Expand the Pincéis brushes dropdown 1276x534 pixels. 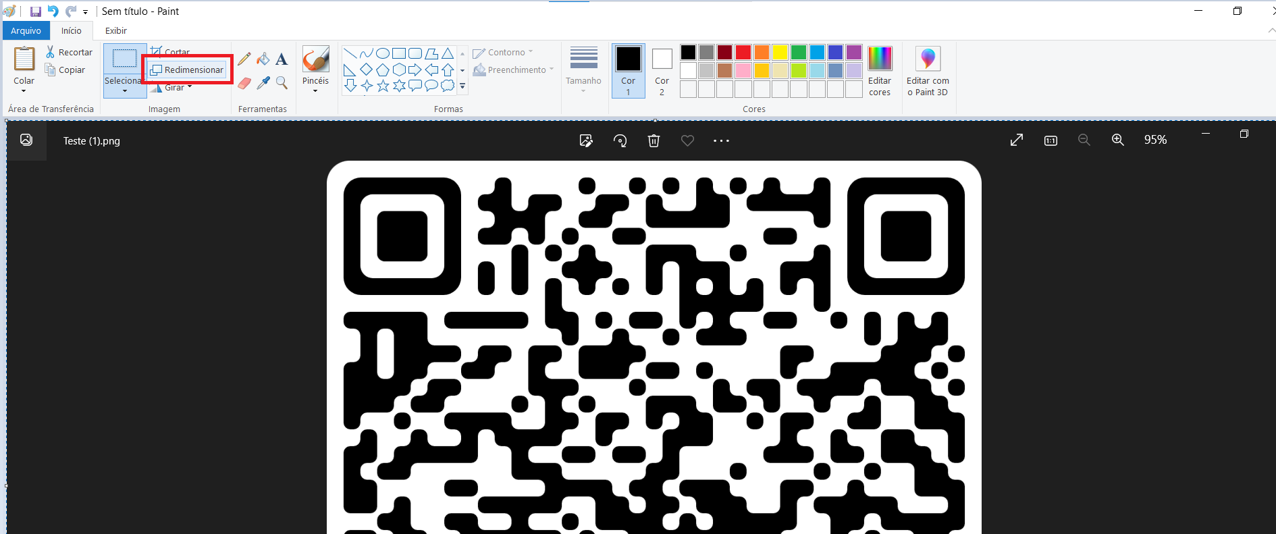pyautogui.click(x=315, y=90)
